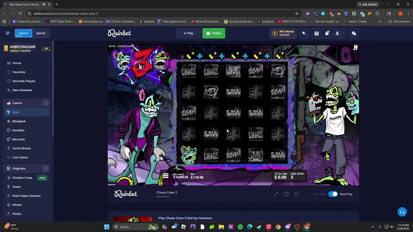Open a new browser tab
This screenshot has width=413, height=232.
coord(56,4)
